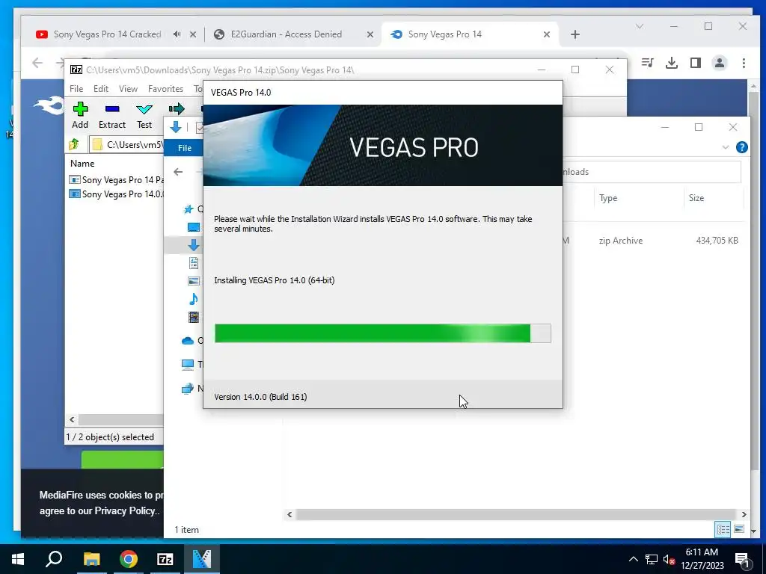Toggle Chrome side panel icon
Viewport: 766px width, 574px height.
[696, 63]
